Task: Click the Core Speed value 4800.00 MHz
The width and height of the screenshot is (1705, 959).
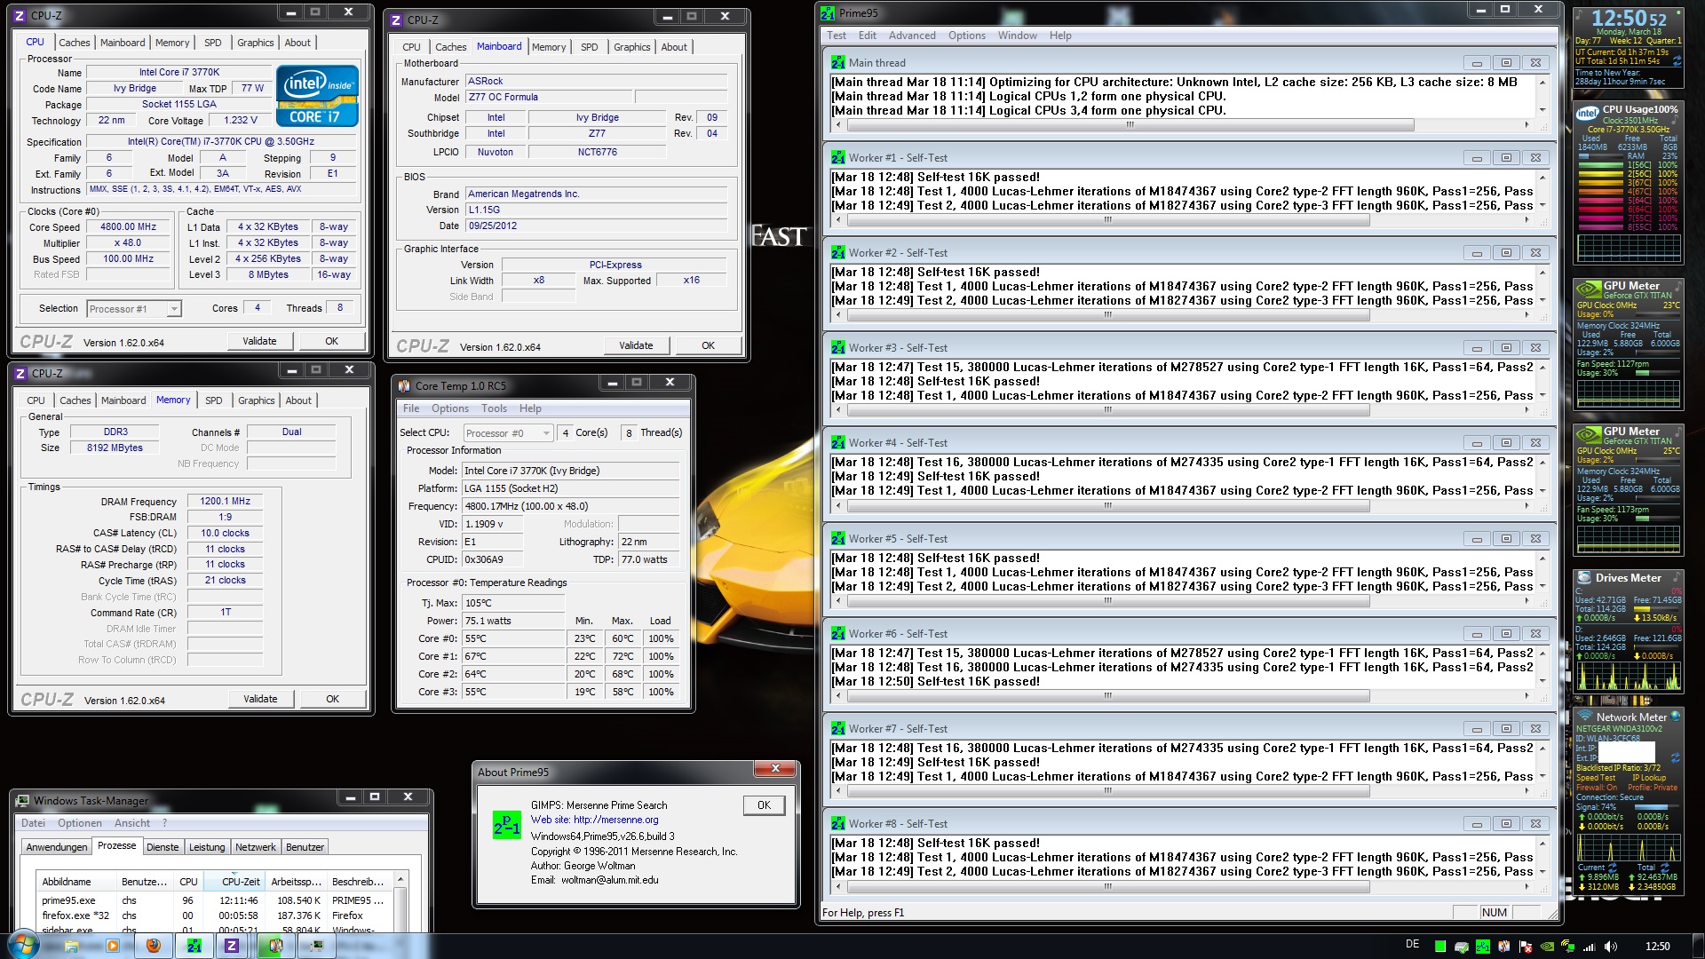Action: tap(129, 227)
